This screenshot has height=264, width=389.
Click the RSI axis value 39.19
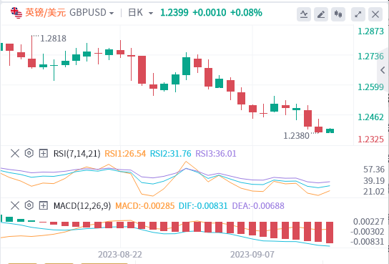point(374,180)
